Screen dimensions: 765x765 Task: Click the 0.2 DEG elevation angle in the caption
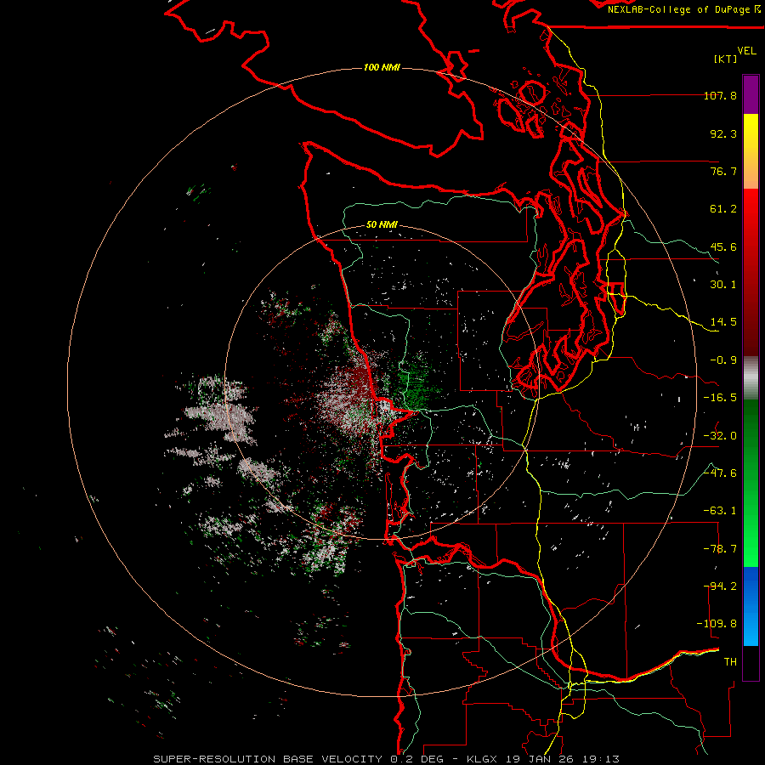click(417, 759)
